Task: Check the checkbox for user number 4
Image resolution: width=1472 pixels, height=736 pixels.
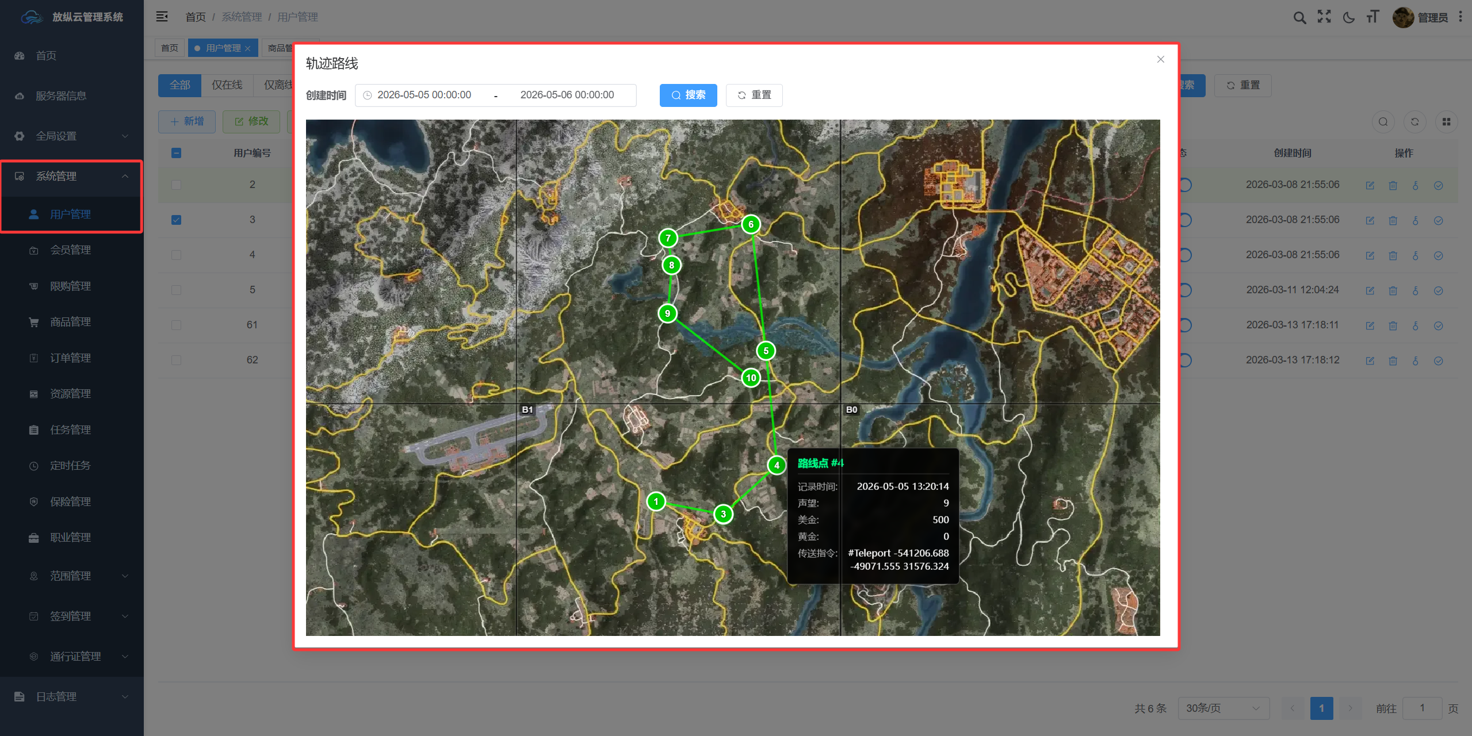Action: 177,255
